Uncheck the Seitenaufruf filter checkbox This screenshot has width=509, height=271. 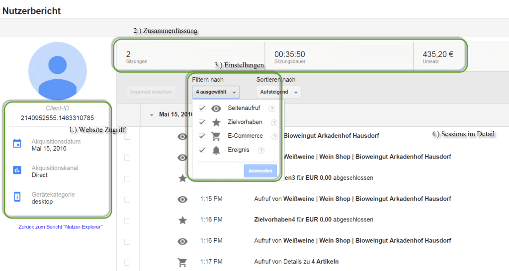click(202, 108)
